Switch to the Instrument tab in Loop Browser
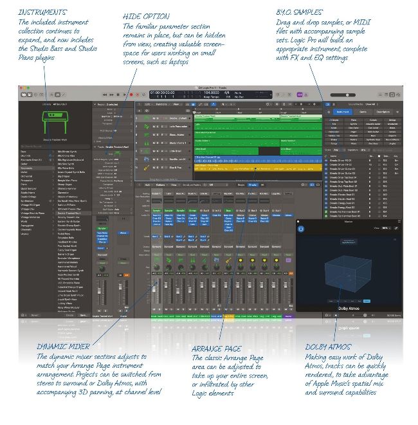This screenshot has width=418, height=425. point(343,111)
